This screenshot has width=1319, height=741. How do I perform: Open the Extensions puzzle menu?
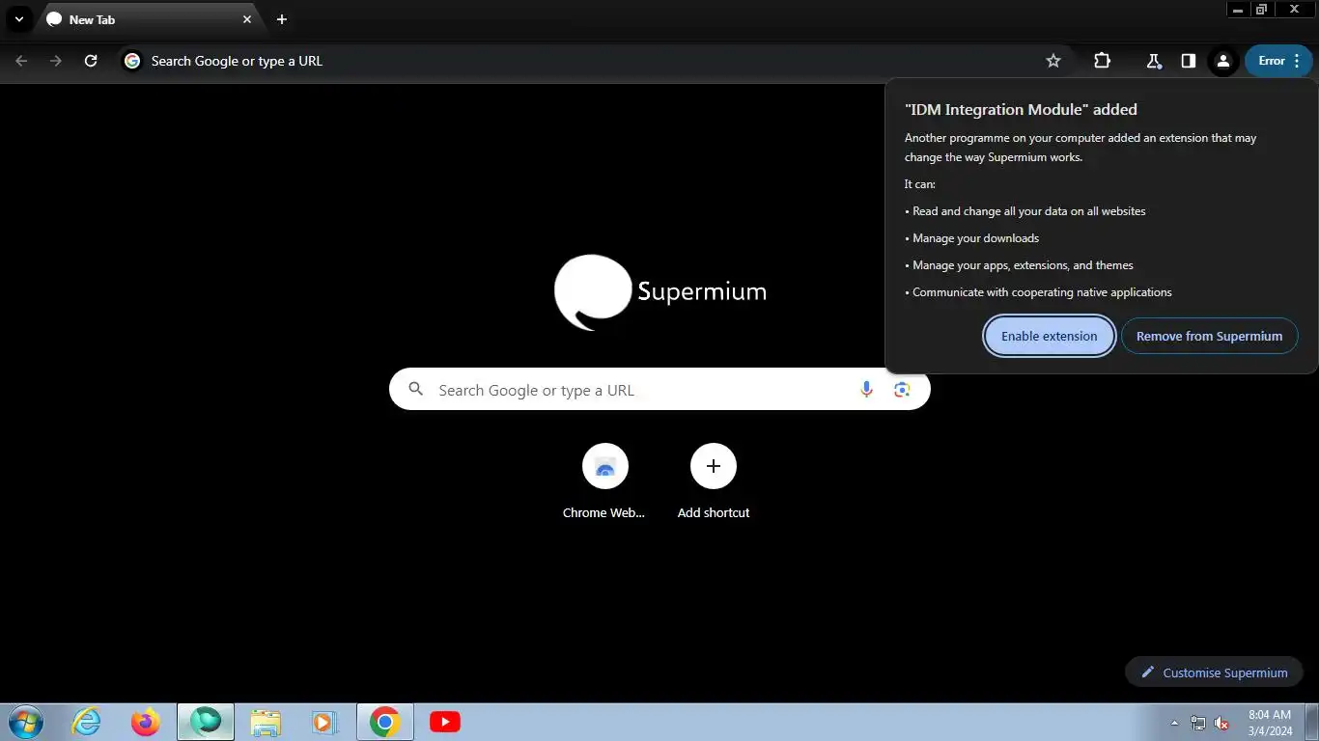pyautogui.click(x=1102, y=61)
